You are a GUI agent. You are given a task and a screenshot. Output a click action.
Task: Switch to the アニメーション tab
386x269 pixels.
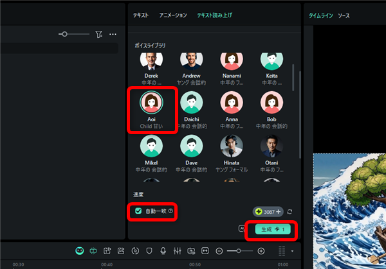pyautogui.click(x=173, y=15)
